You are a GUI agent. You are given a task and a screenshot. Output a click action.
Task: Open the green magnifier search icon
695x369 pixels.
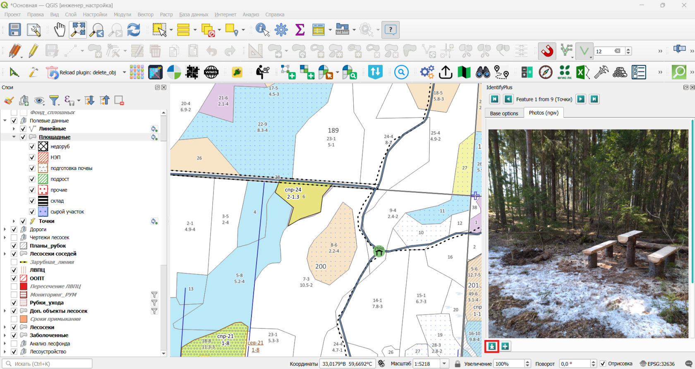point(679,72)
